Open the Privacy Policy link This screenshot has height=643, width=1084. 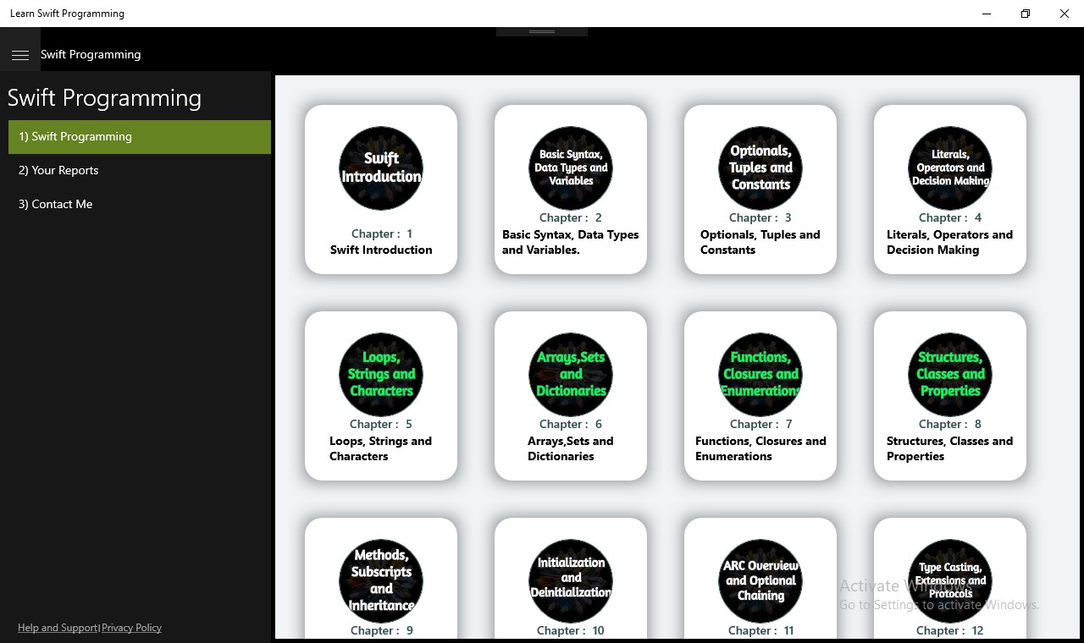point(131,628)
